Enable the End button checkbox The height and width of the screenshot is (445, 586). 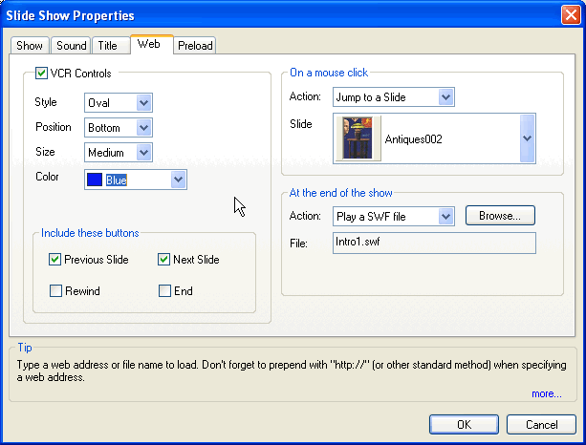164,290
